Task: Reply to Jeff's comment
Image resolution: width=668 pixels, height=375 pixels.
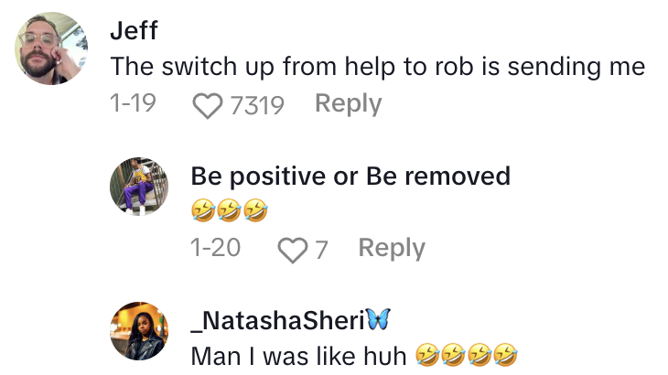Action: pos(348,104)
